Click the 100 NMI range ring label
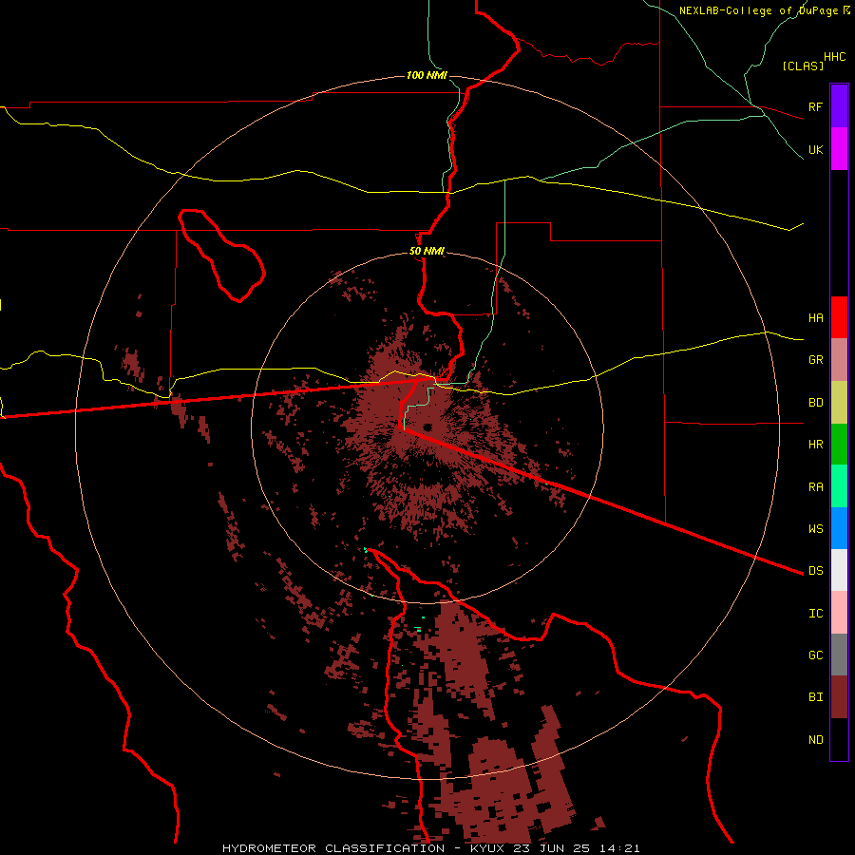Screen dimensions: 855x855 (427, 75)
